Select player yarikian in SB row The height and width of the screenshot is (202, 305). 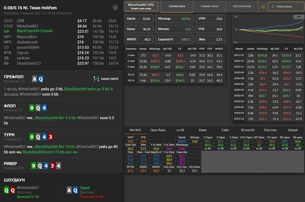(23, 58)
